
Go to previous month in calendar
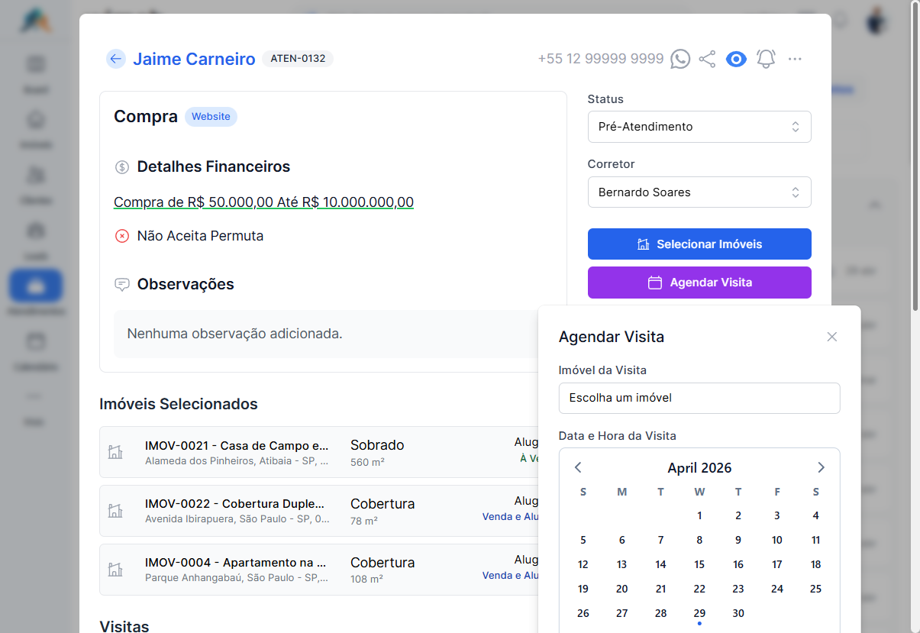578,467
